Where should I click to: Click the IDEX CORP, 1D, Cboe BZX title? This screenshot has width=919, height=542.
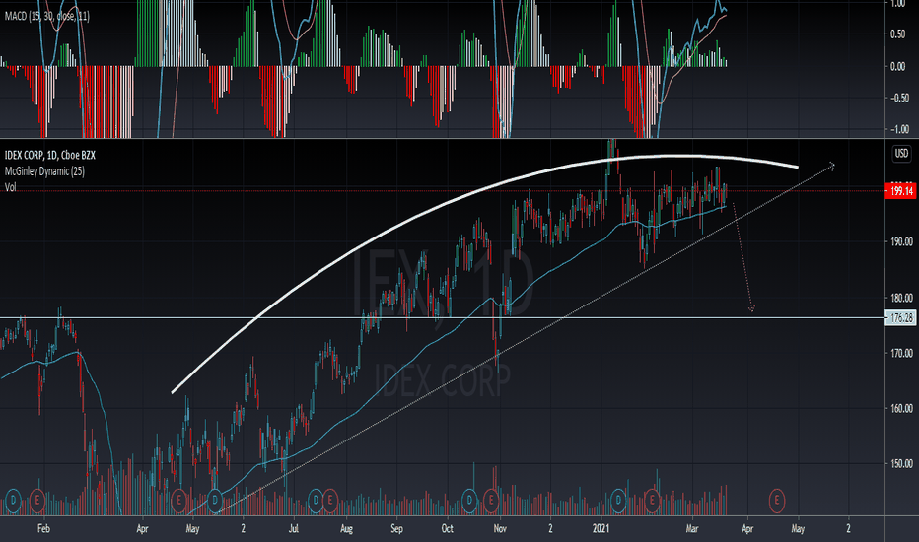(50, 156)
